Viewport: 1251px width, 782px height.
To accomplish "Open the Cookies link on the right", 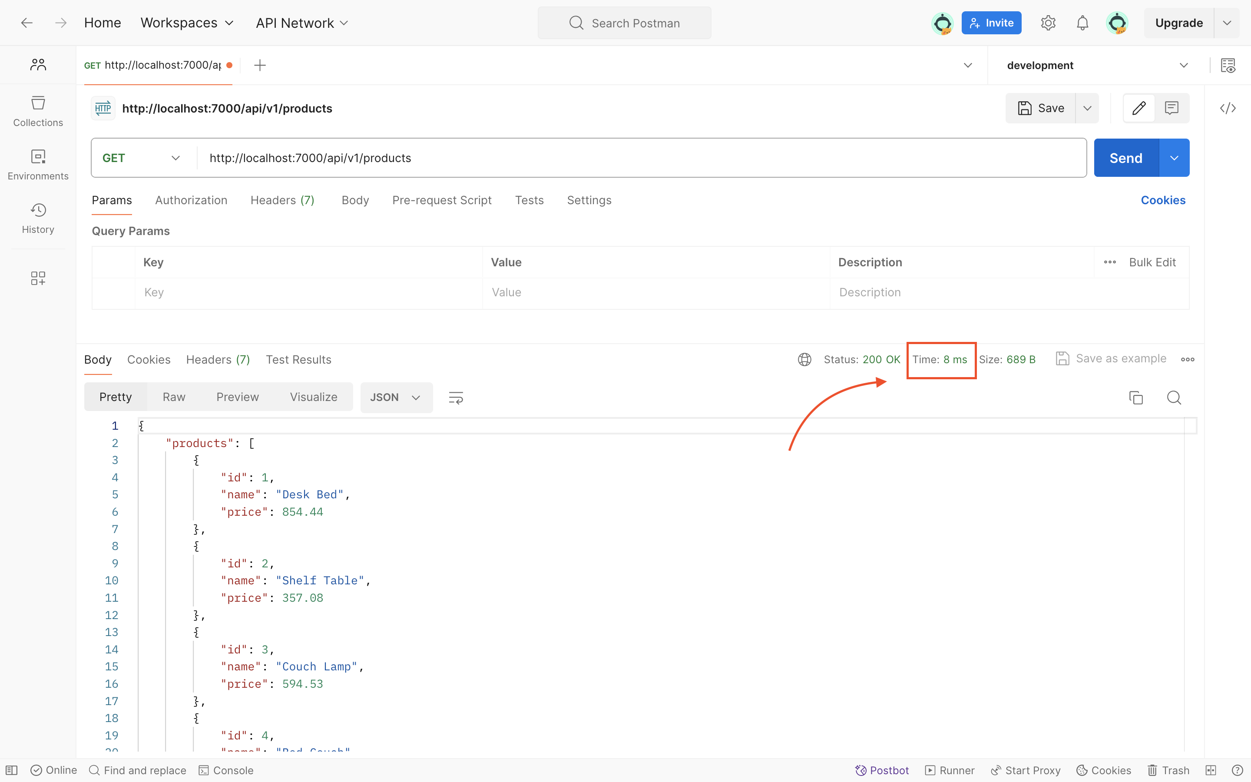I will (x=1163, y=200).
